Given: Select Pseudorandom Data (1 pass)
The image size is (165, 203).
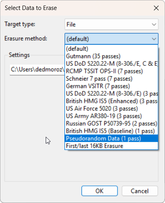Looking at the screenshot, I should [x=111, y=138].
